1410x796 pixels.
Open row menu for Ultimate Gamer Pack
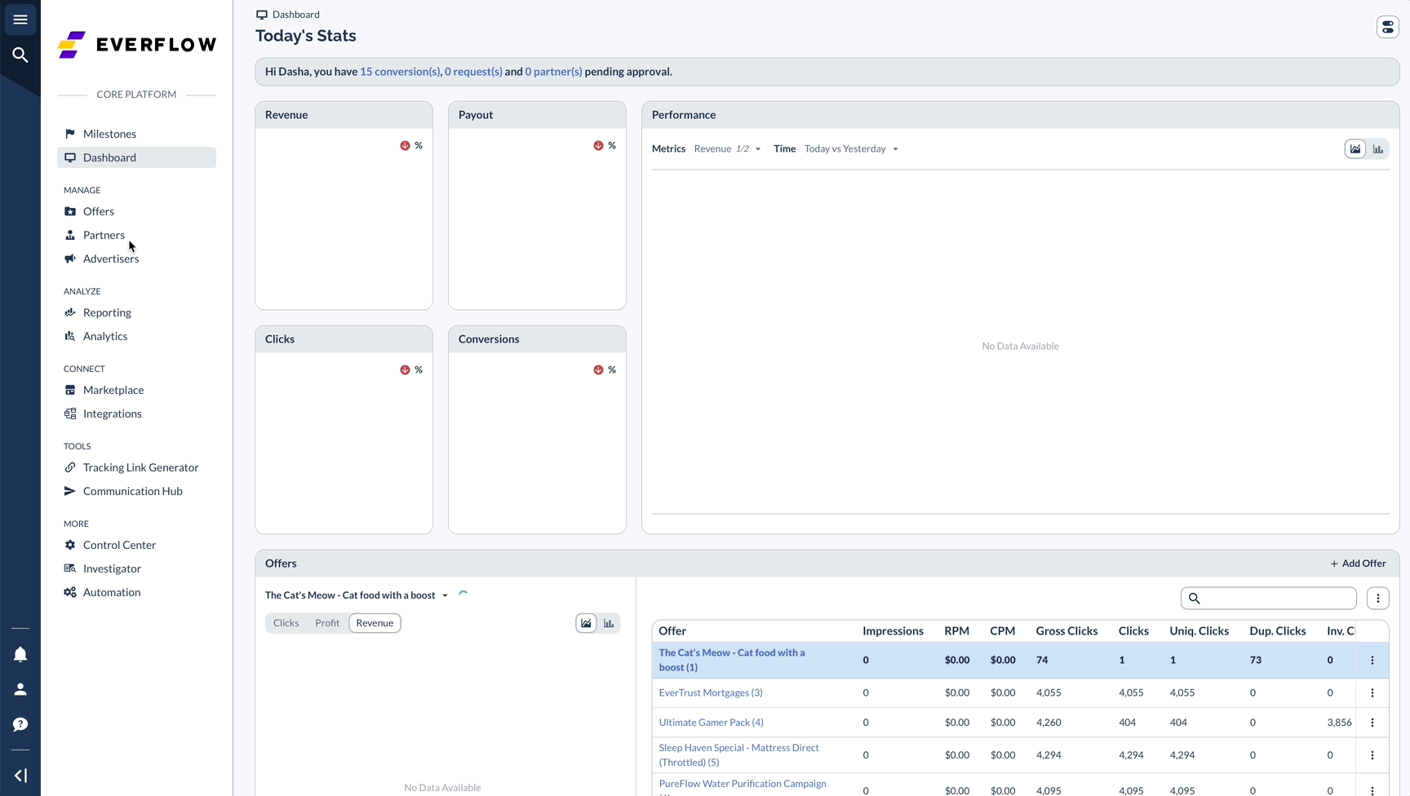coord(1372,722)
